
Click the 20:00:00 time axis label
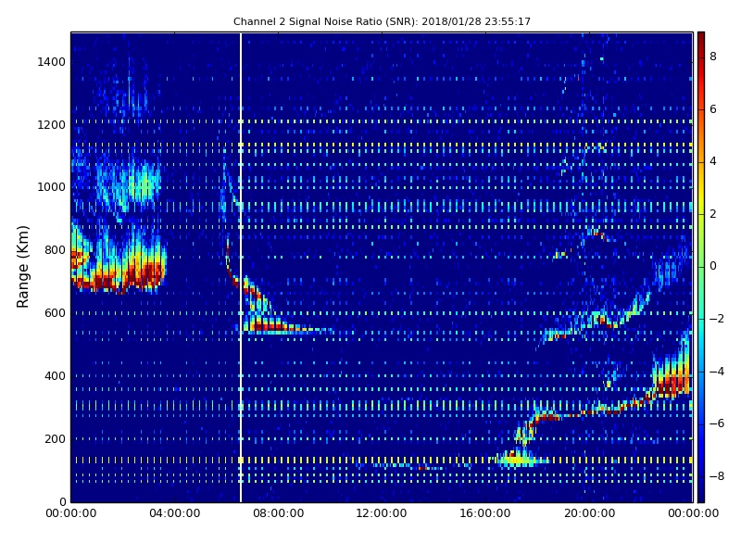point(589,513)
